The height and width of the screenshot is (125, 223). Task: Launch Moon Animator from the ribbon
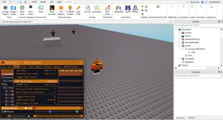coord(52,10)
